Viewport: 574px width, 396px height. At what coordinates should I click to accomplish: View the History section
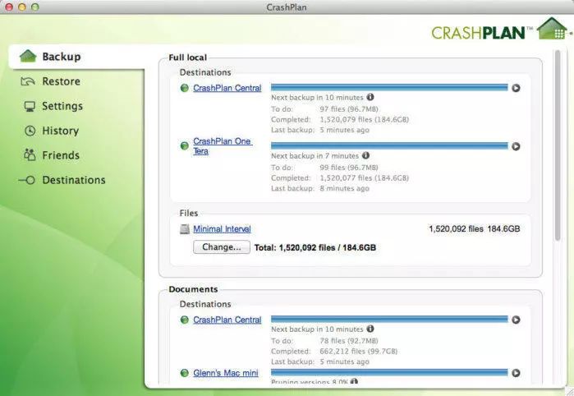tap(61, 131)
